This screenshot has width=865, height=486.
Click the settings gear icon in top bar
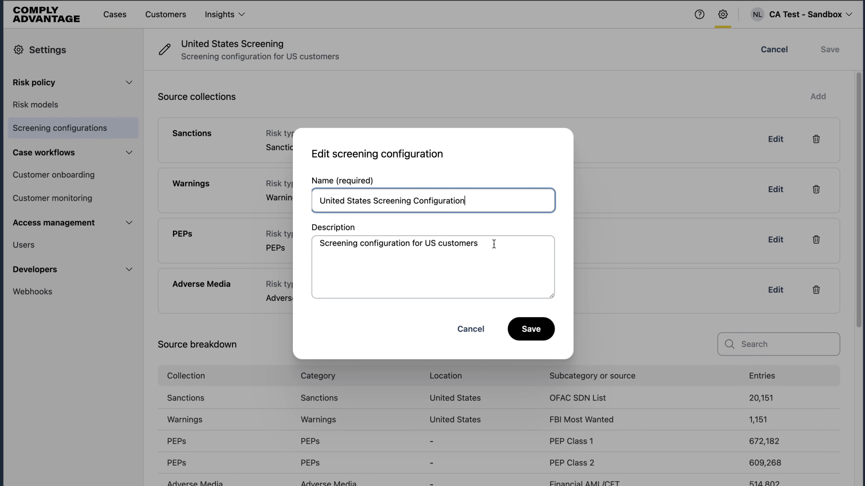723,14
